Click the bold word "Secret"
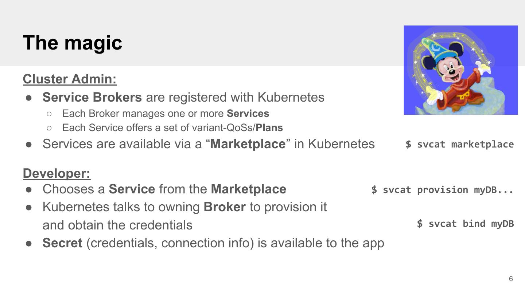The height and width of the screenshot is (295, 525). tap(62, 243)
